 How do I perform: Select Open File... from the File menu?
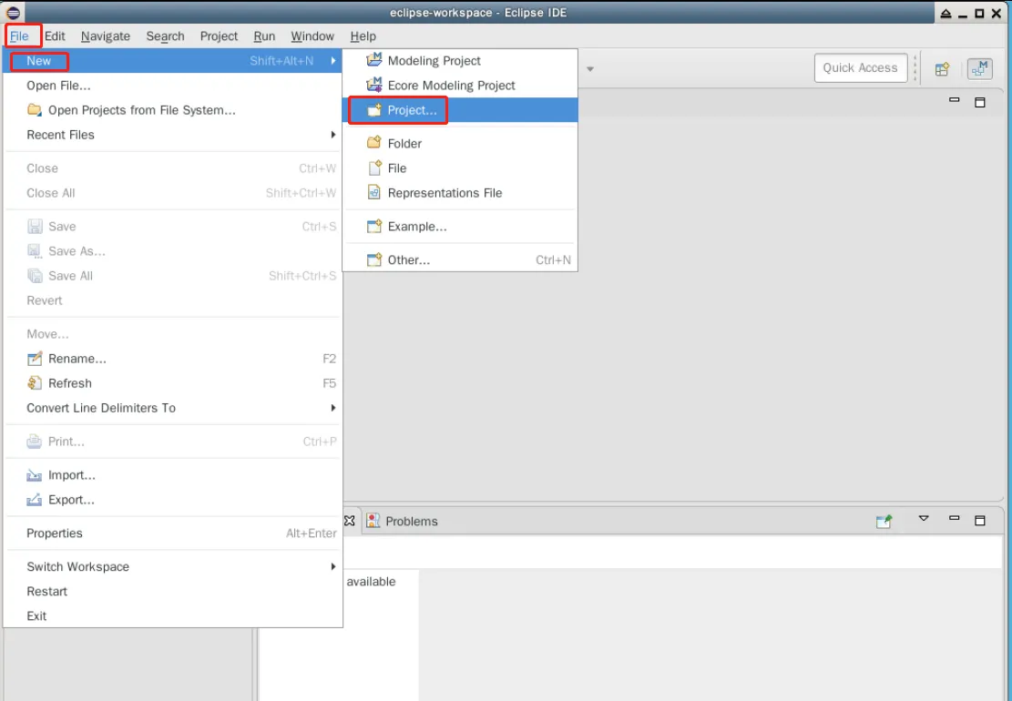[x=173, y=86]
